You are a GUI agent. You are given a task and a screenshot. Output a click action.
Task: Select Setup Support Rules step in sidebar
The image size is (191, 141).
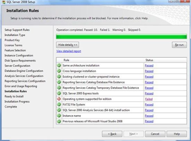tap(17, 30)
